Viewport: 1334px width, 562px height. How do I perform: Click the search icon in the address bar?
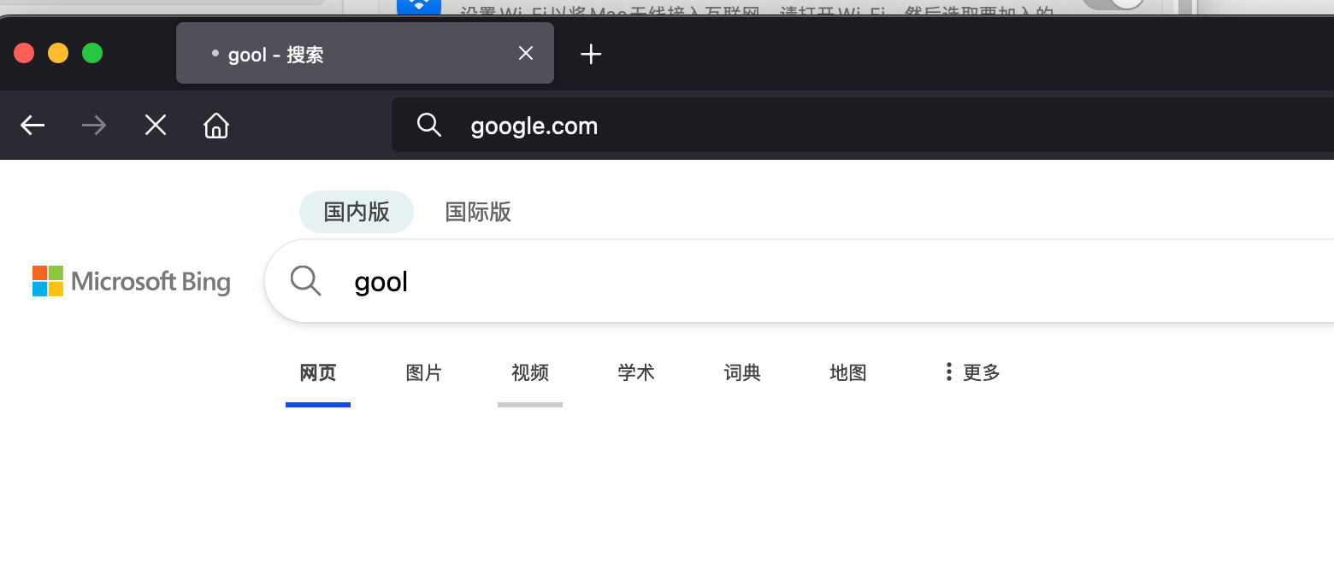[x=428, y=125]
